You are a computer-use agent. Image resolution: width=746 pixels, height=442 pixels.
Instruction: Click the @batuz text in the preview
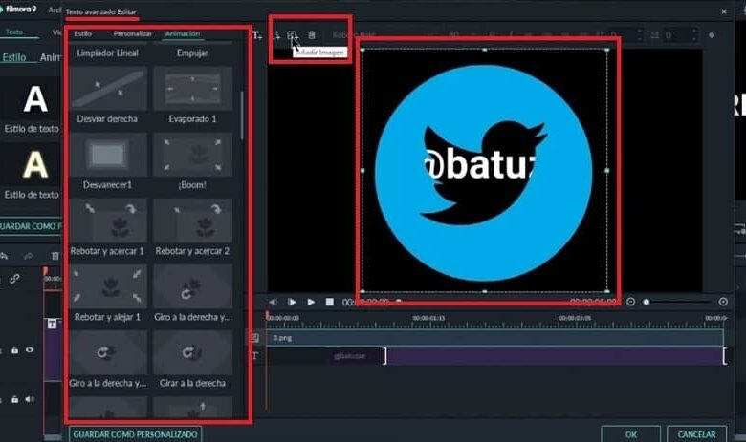click(x=479, y=164)
